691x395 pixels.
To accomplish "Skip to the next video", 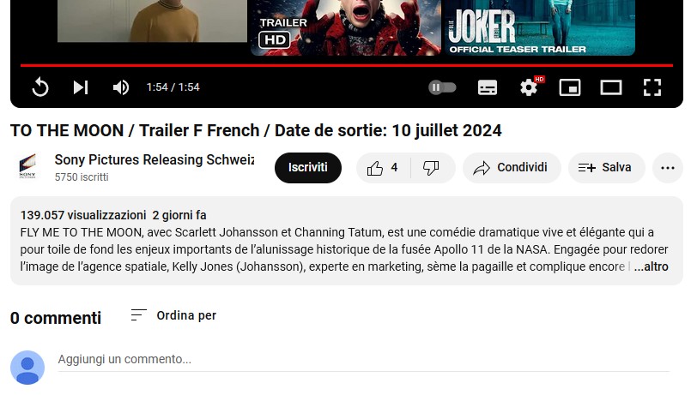I will 81,87.
